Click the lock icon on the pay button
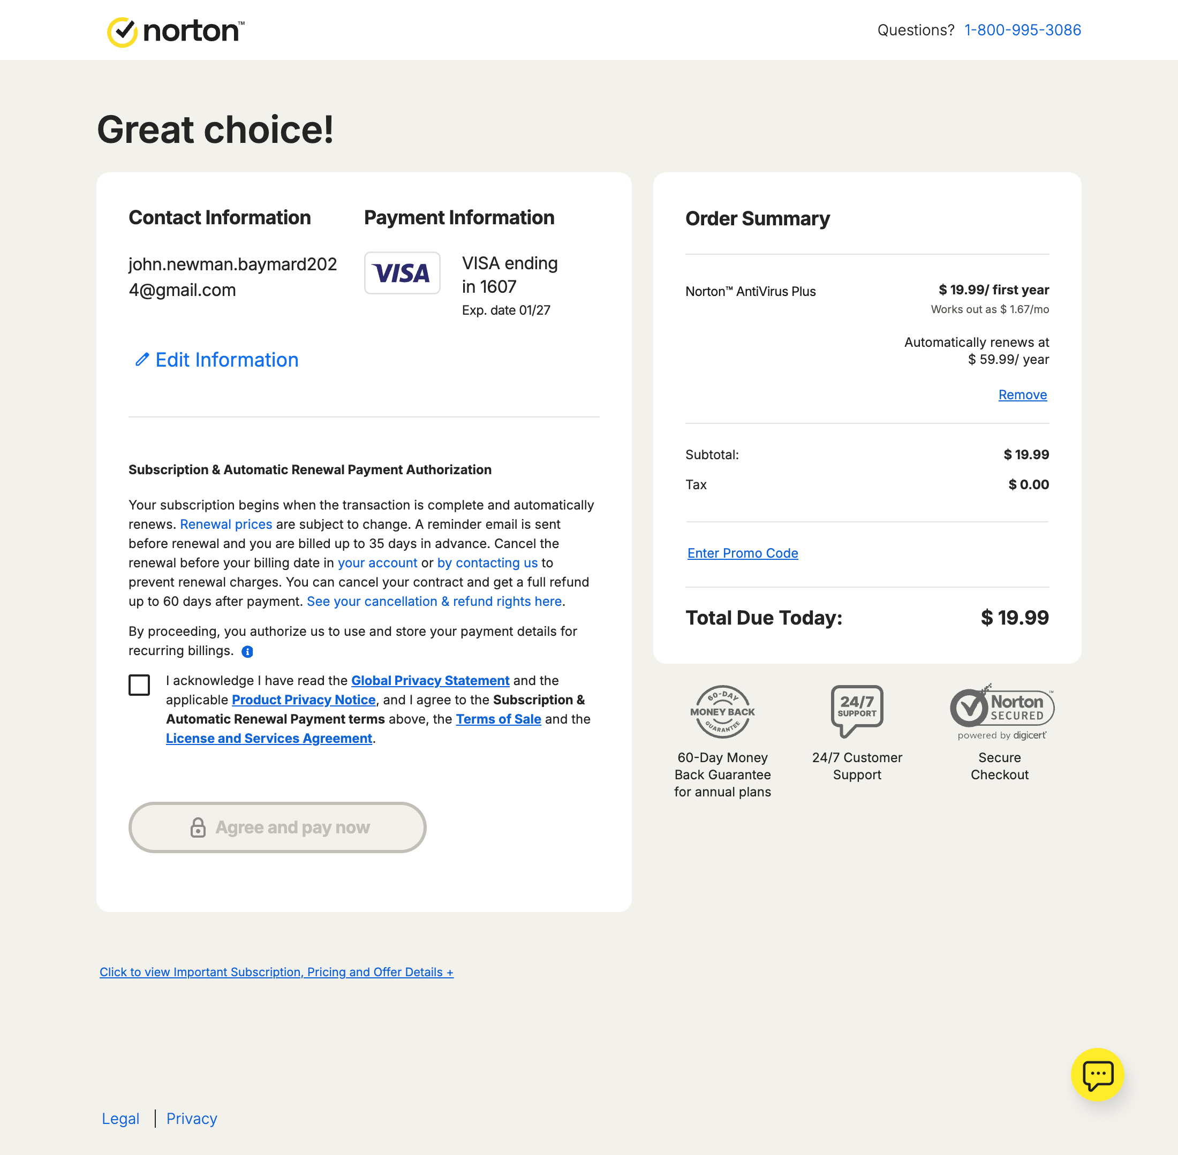1178x1155 pixels. [x=199, y=827]
